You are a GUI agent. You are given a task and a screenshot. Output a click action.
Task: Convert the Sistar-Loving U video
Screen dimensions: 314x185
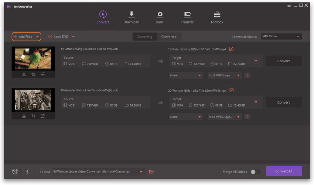point(284,61)
